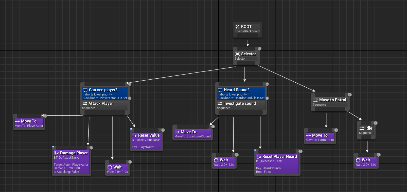The image size is (407, 192).
Task: Select the Can see player? decorator title
Action: tap(103, 90)
